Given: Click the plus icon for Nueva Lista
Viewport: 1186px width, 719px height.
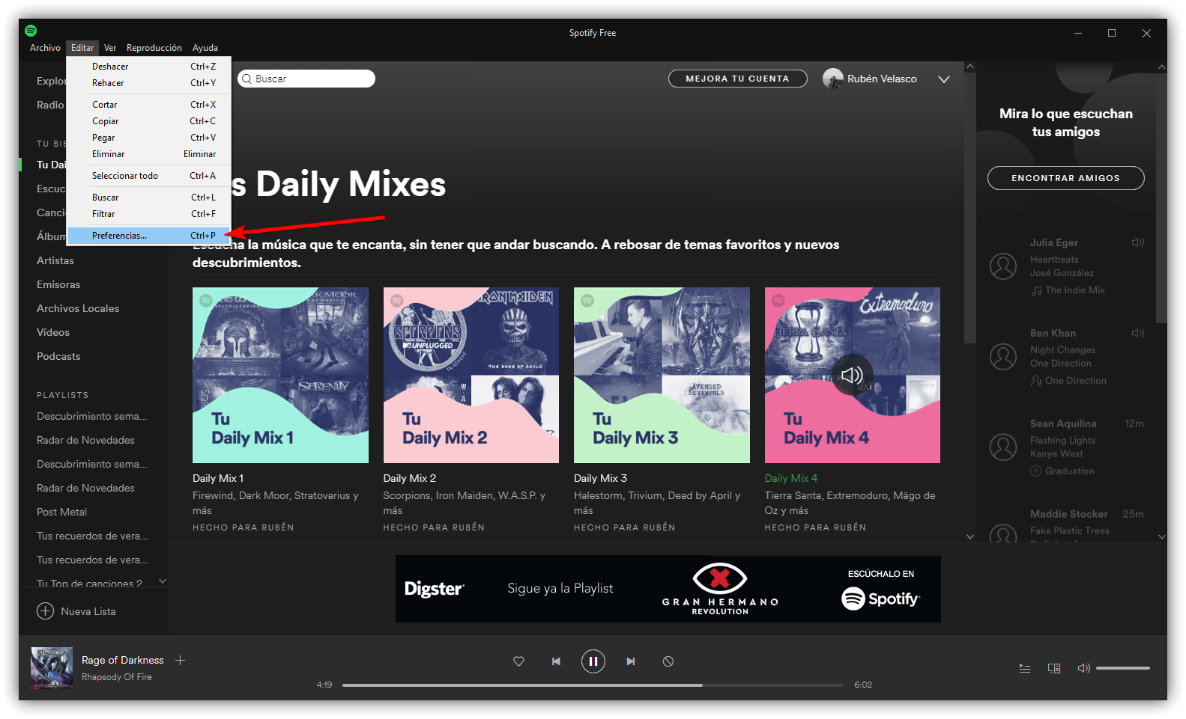Looking at the screenshot, I should click(46, 611).
